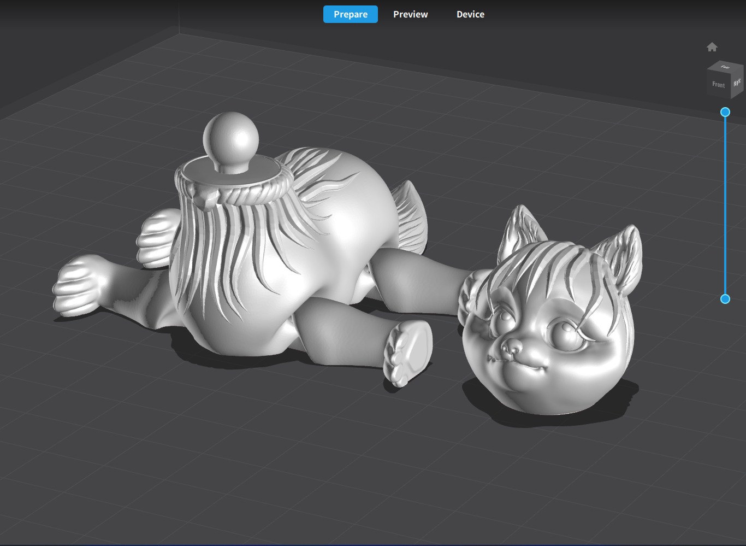Select the highlighted Prepare tab

click(350, 14)
